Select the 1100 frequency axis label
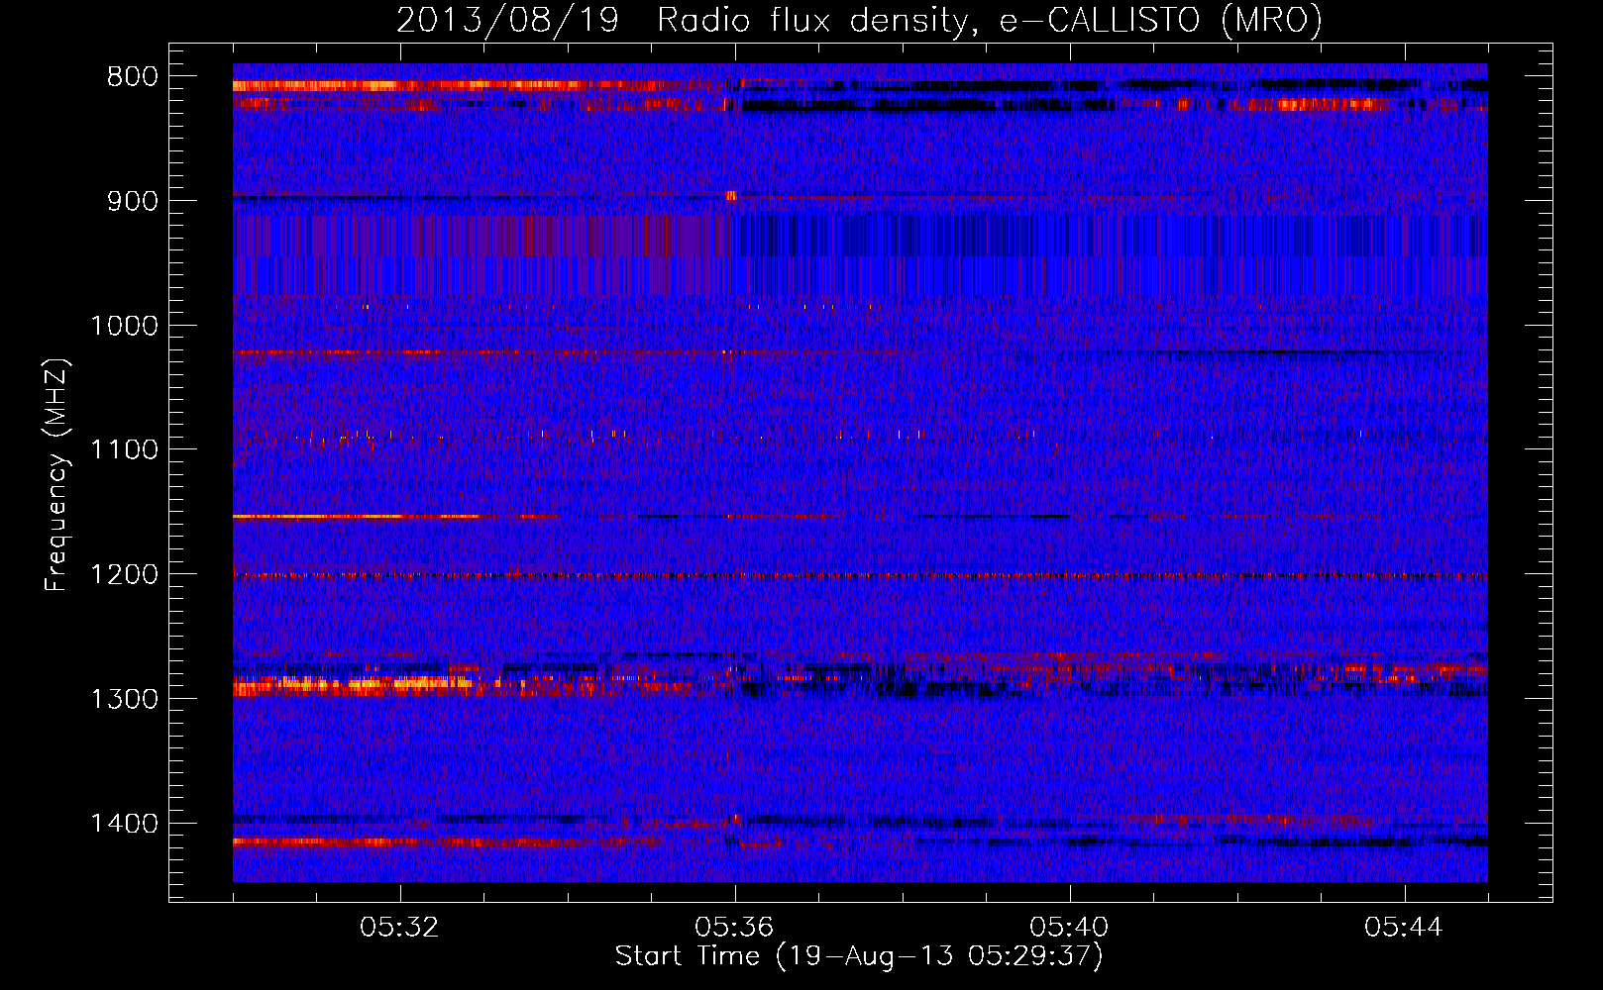This screenshot has height=990, width=1603. tap(124, 449)
